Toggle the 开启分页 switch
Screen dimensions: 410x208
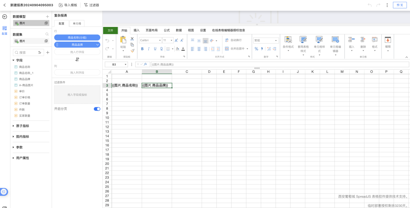97,109
